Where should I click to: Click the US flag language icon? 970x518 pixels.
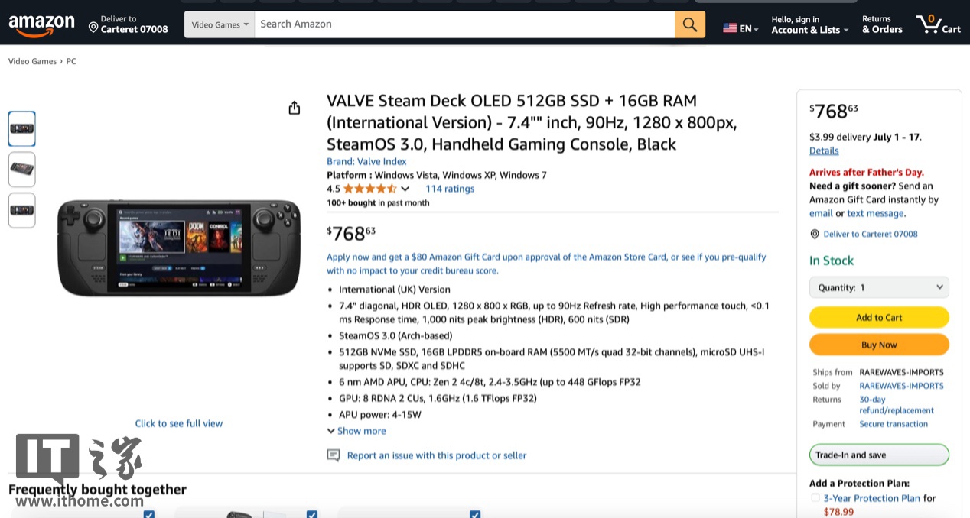pyautogui.click(x=730, y=28)
